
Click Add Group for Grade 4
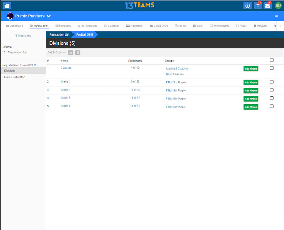(251, 91)
